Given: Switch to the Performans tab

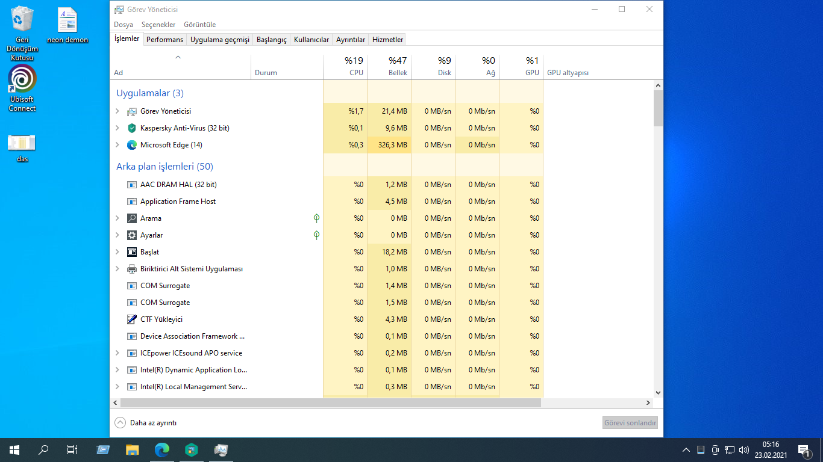Looking at the screenshot, I should coord(165,40).
